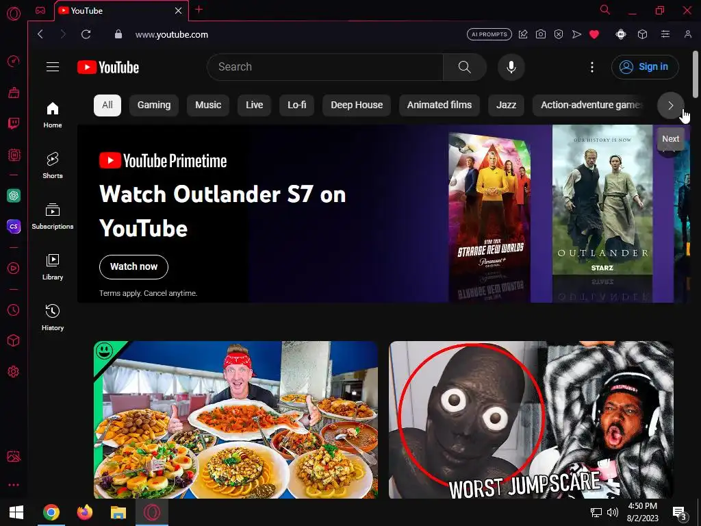Launch Firefox from taskbar
Image resolution: width=701 pixels, height=526 pixels.
point(84,512)
